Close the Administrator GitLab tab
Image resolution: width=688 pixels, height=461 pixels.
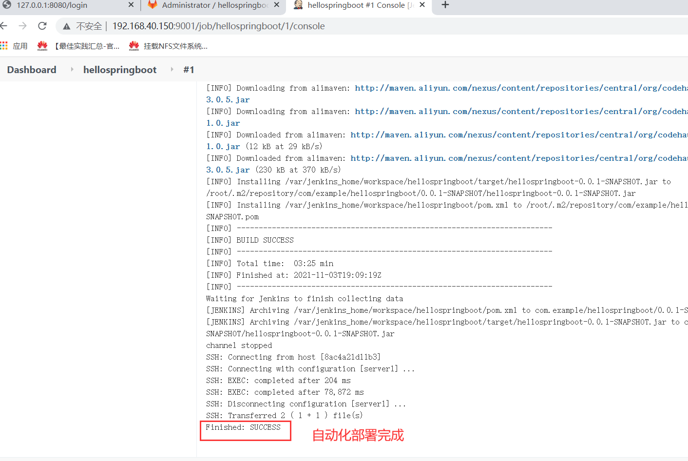point(277,5)
